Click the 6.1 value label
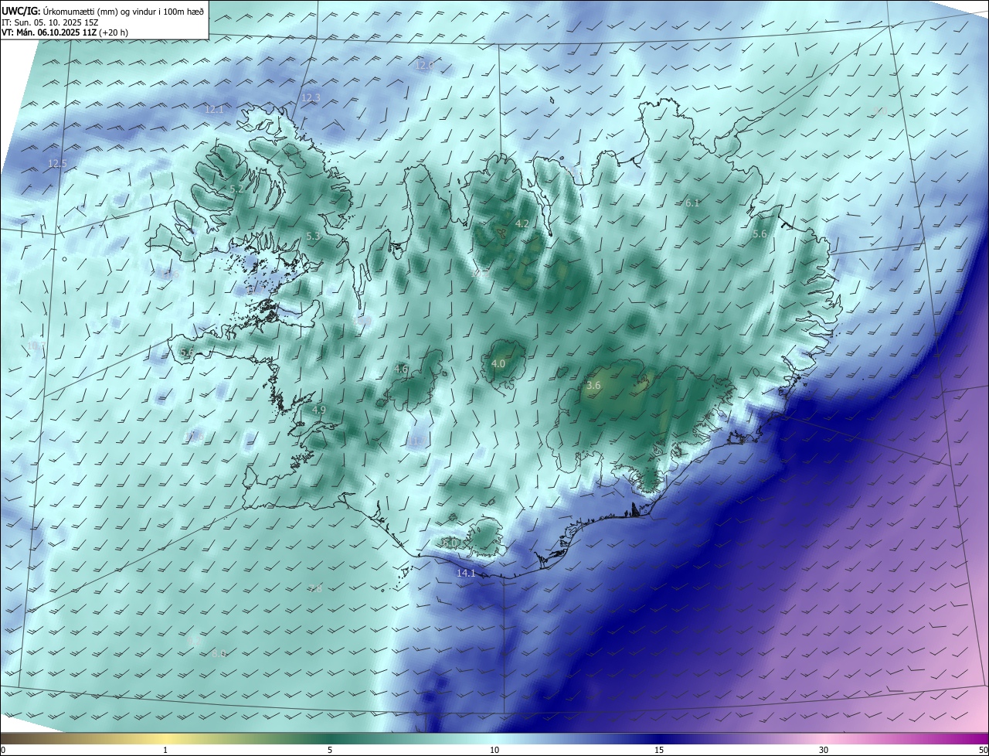Image resolution: width=989 pixels, height=756 pixels. pos(692,203)
